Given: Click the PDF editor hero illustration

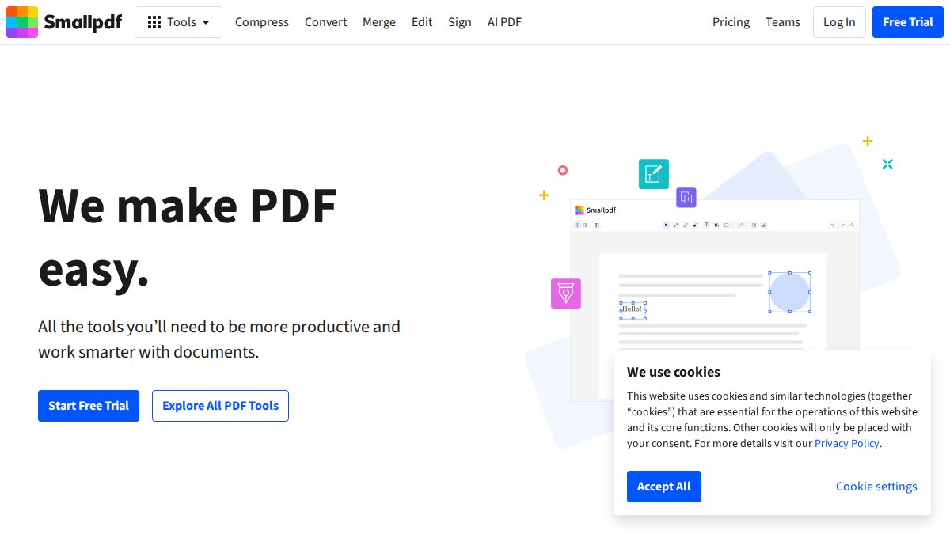Looking at the screenshot, I should (712, 293).
